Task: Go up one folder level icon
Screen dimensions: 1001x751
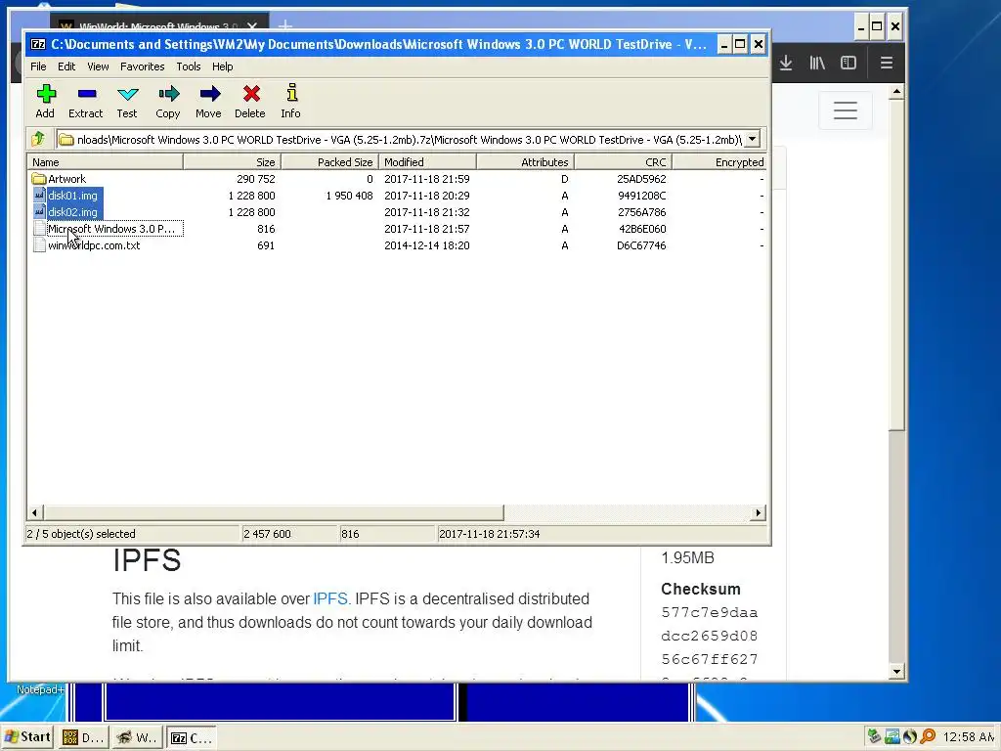Action: [38, 139]
